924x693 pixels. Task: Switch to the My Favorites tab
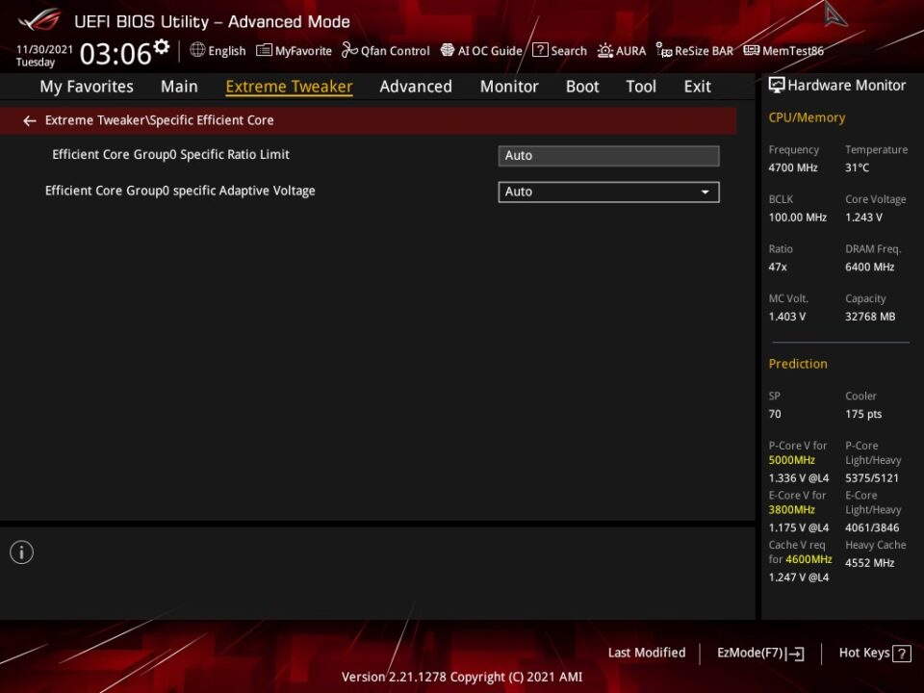(87, 87)
